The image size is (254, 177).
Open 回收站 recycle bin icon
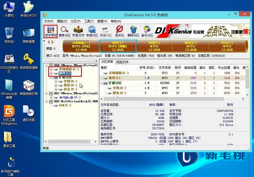click(9, 35)
